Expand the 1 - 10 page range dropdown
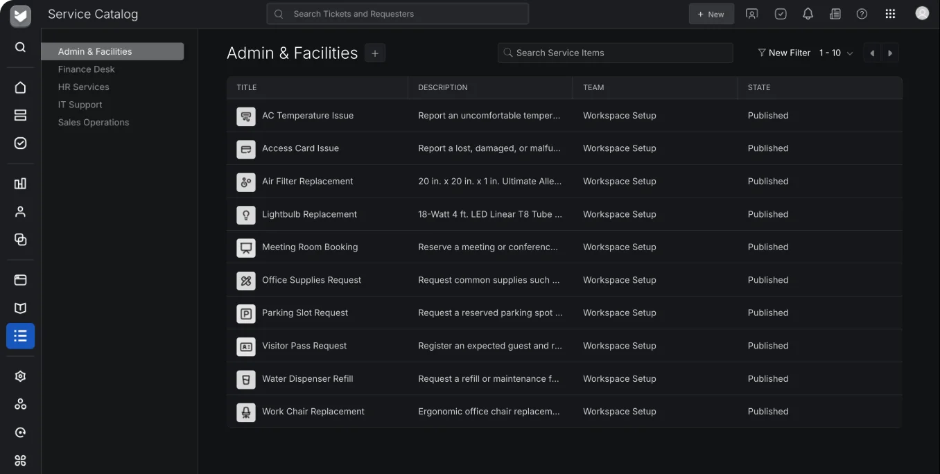Viewport: 940px width, 474px height. [x=836, y=53]
